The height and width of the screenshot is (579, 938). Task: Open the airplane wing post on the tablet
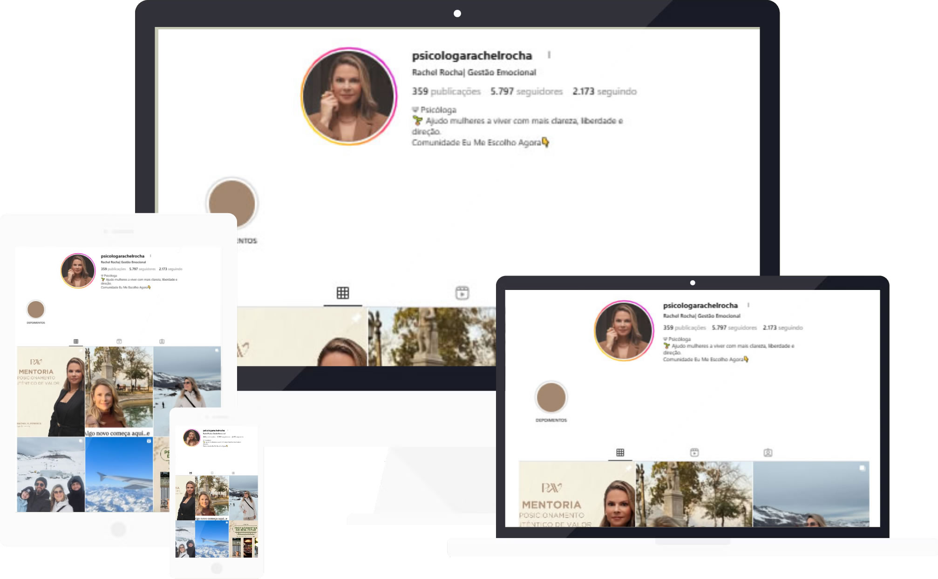click(119, 475)
